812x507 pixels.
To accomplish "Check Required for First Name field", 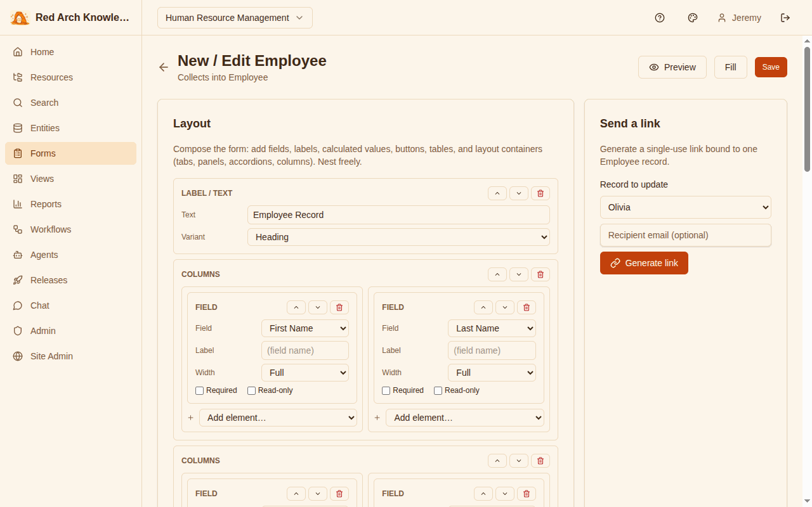I will click(200, 390).
